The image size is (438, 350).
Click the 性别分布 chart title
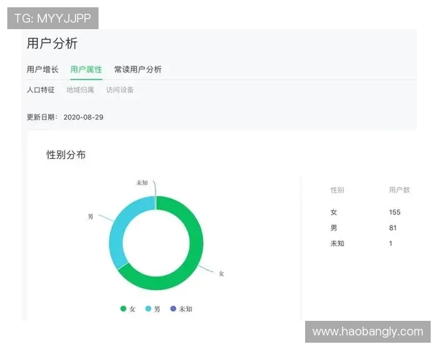66,155
